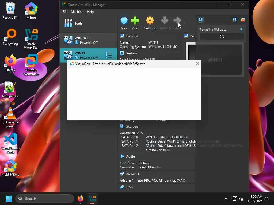This screenshot has width=274, height=205.
Task: Click the System section header
Action: coord(132,53)
